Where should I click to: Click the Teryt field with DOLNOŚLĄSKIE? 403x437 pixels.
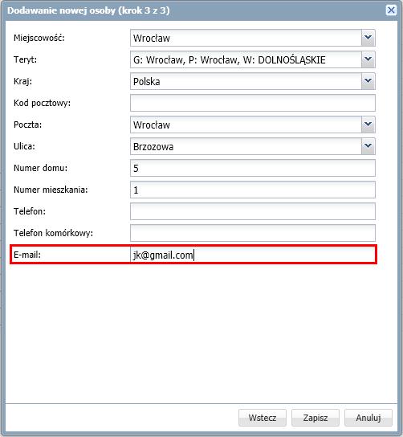tap(246, 59)
